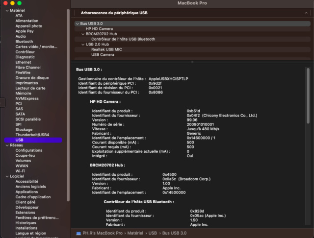Open Cartes vidéo / moniteurs section
314x238 pixels.
[36, 47]
